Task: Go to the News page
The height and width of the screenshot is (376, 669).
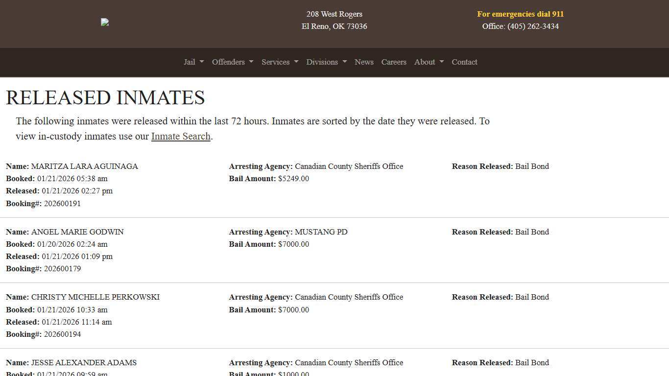Action: [364, 62]
